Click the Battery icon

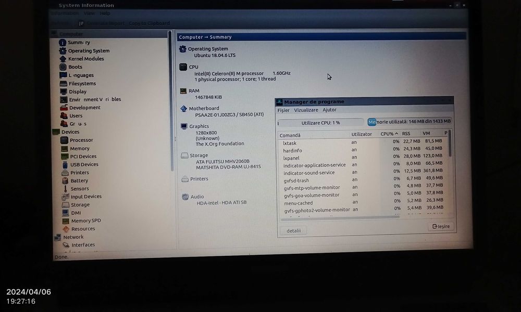[x=65, y=181]
